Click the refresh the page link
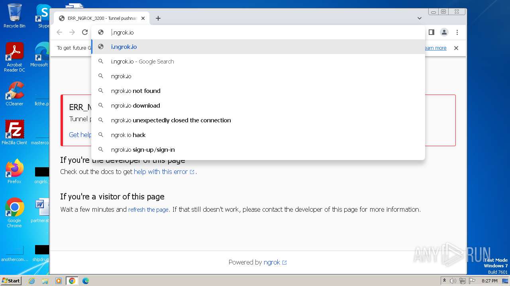The image size is (510, 286). click(x=148, y=209)
